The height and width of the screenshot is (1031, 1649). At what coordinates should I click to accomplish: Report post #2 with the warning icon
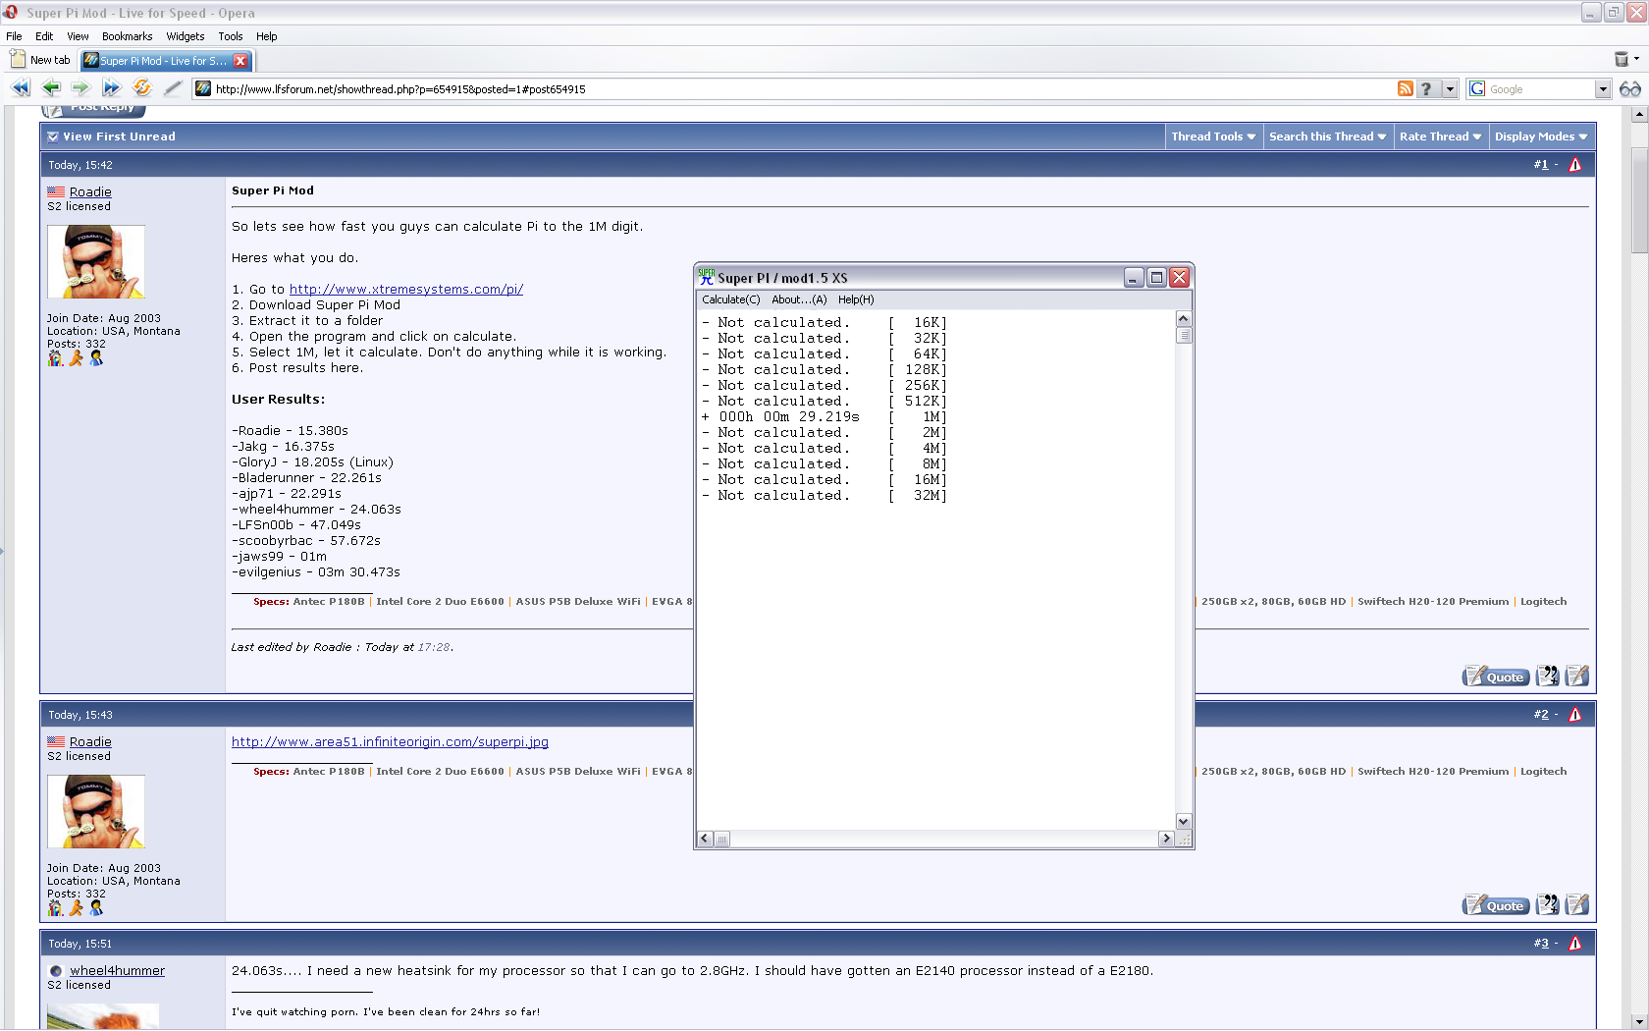click(x=1575, y=715)
